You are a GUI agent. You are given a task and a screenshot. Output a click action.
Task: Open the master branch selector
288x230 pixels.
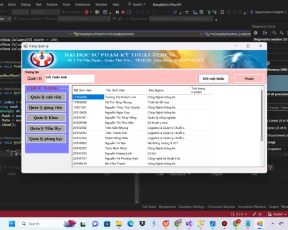coord(277,214)
